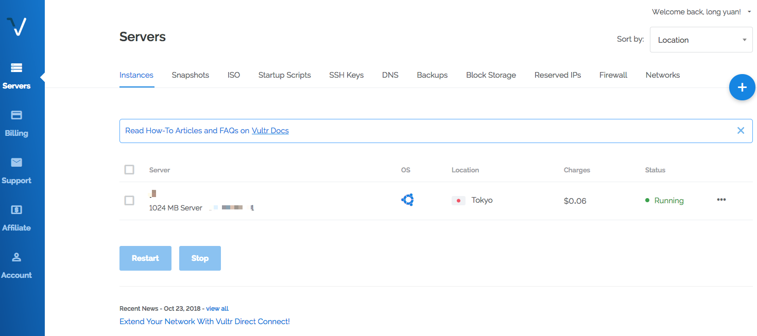Open Account profile icon in sidebar
The image size is (757, 336).
coord(16,257)
